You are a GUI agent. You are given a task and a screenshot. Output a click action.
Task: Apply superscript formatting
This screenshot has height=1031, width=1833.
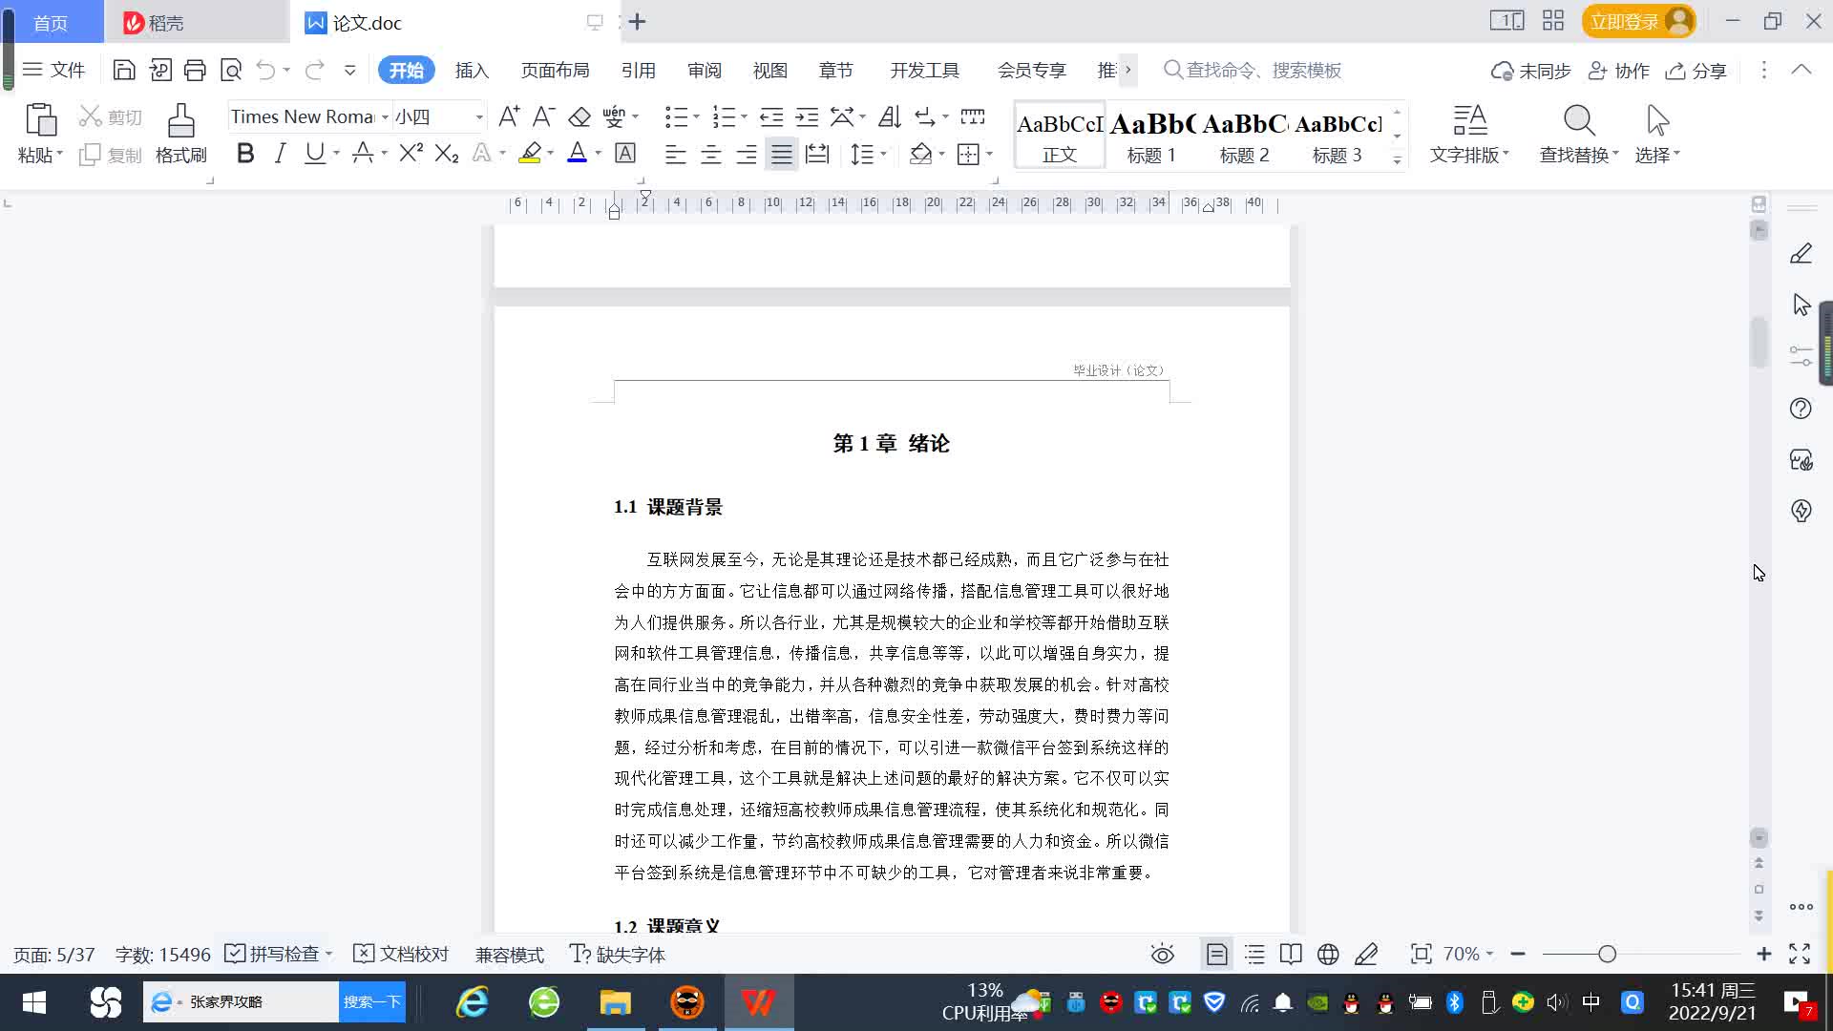[411, 154]
